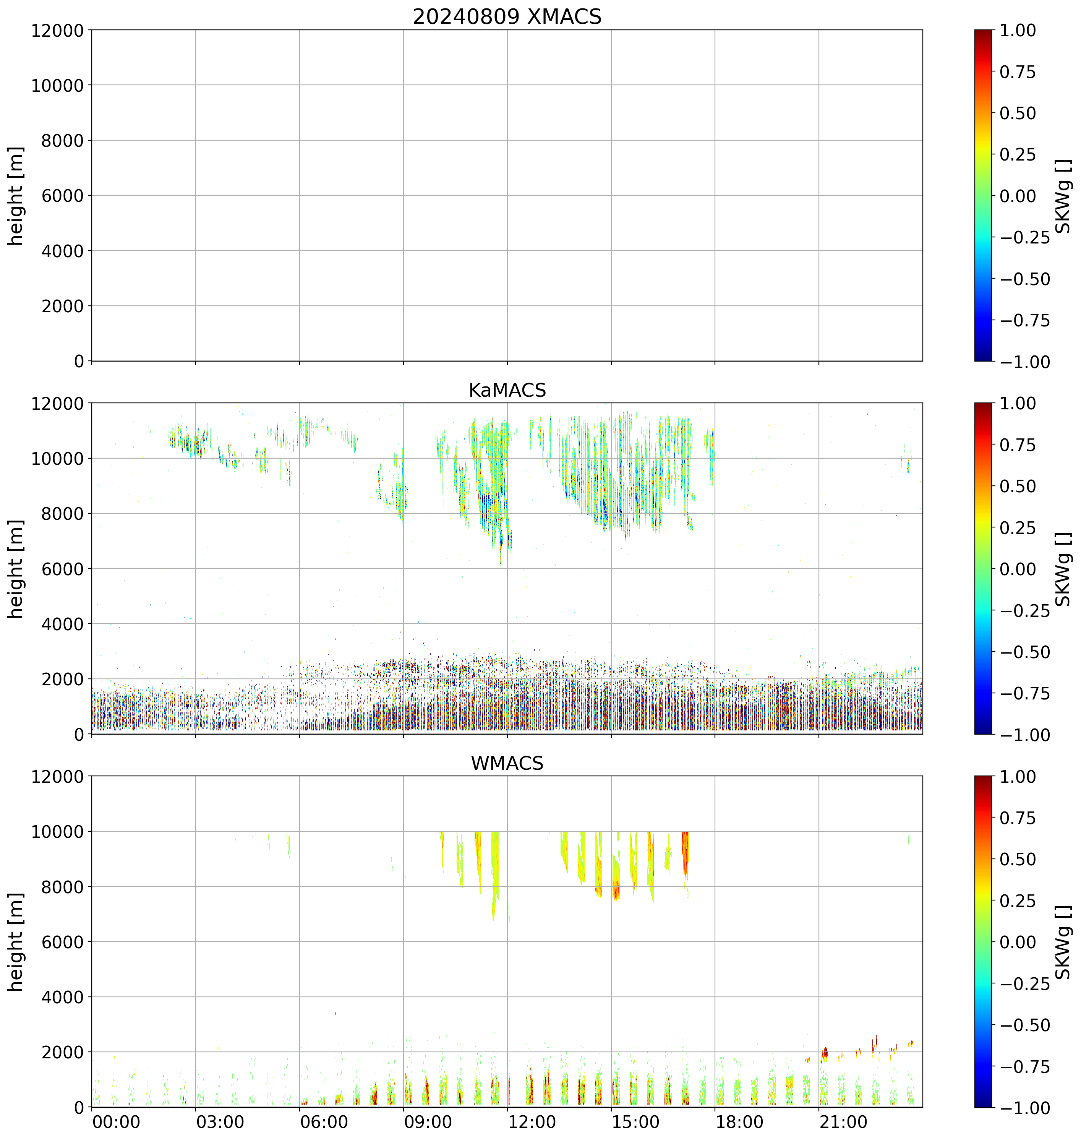Click the 00:00 time axis label
The height and width of the screenshot is (1139, 1081).
(117, 1122)
